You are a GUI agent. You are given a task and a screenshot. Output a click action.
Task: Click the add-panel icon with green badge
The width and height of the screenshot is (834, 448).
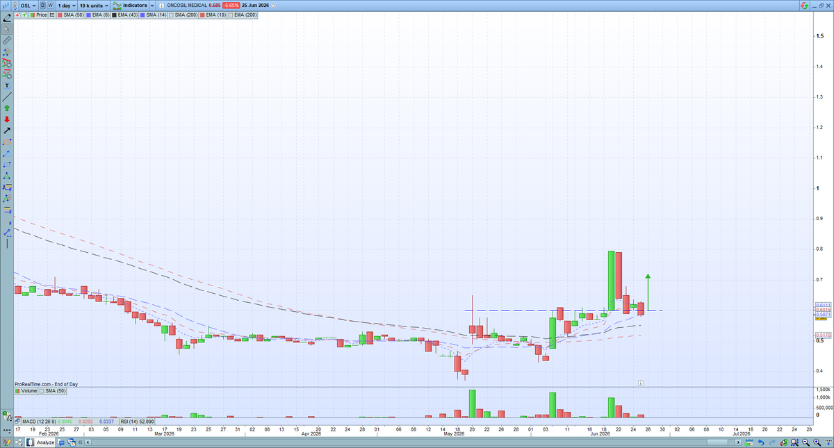pos(7,417)
